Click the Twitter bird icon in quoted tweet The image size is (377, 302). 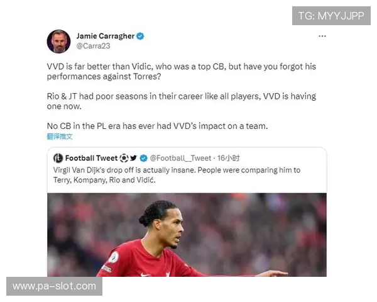(133, 158)
